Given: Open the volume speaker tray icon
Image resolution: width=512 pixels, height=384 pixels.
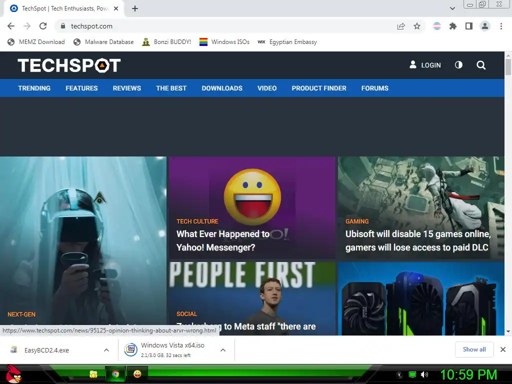Looking at the screenshot, I should coord(424,374).
